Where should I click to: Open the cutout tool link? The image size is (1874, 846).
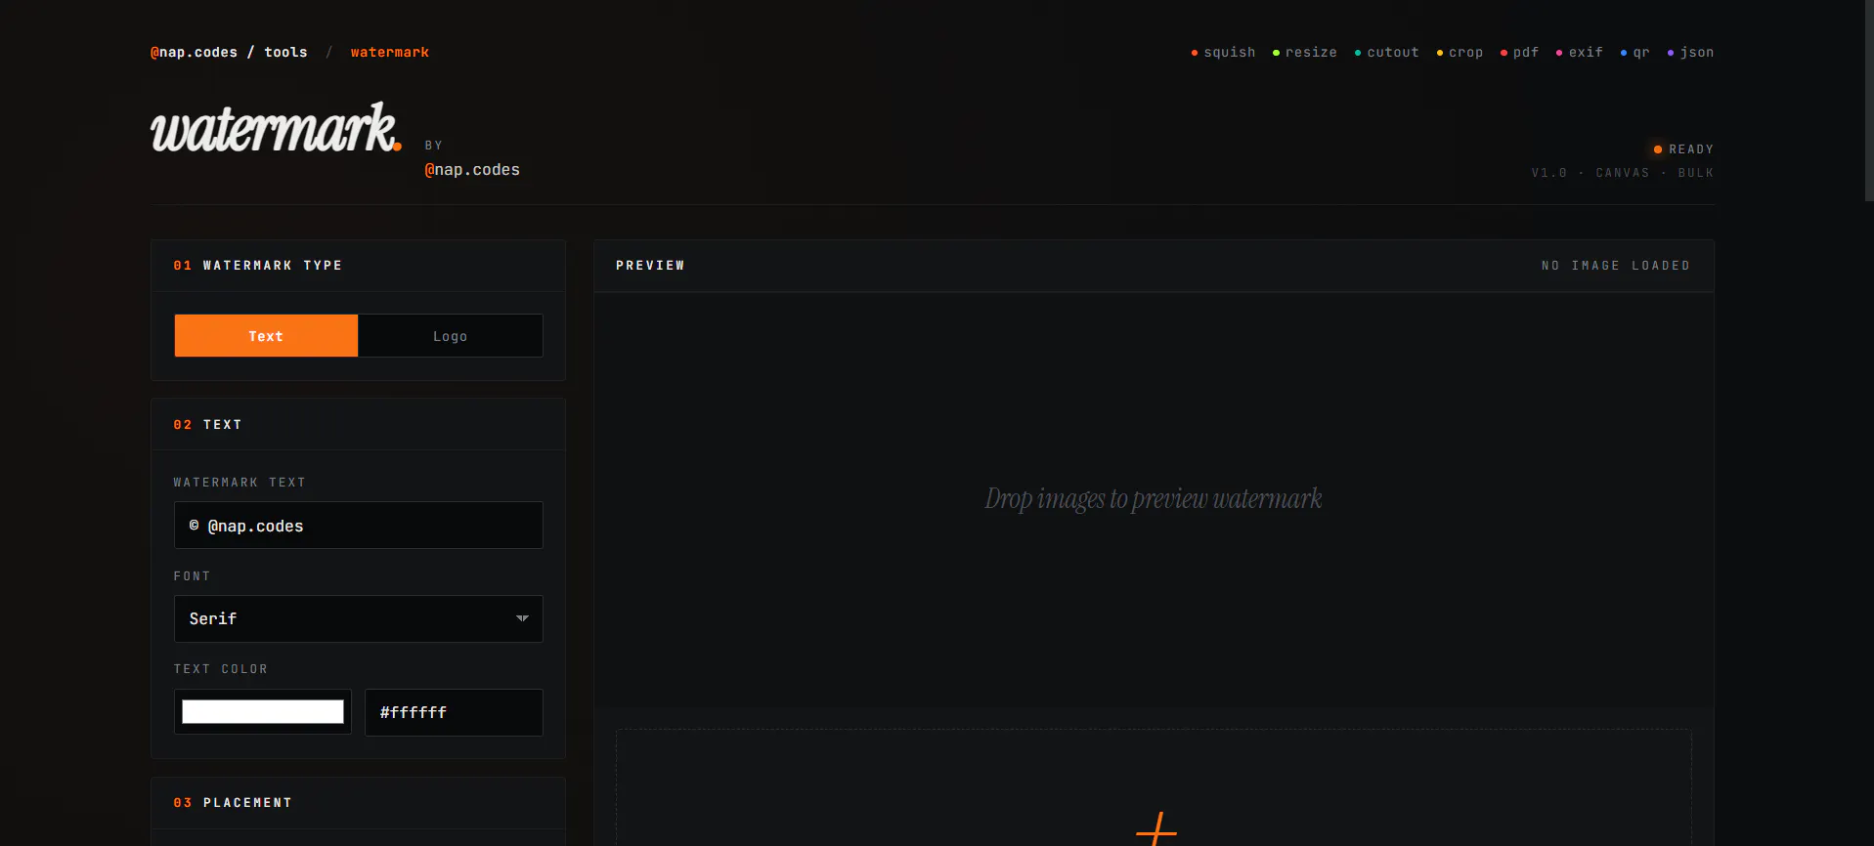(1386, 53)
